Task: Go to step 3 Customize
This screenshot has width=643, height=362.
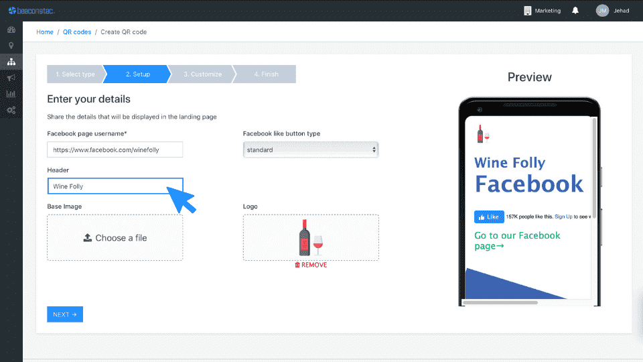Action: 202,74
